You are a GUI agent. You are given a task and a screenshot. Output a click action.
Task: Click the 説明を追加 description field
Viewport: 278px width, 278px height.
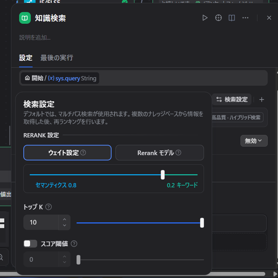click(x=35, y=38)
